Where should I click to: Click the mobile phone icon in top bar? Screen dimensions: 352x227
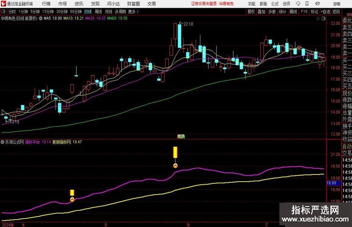click(x=307, y=4)
